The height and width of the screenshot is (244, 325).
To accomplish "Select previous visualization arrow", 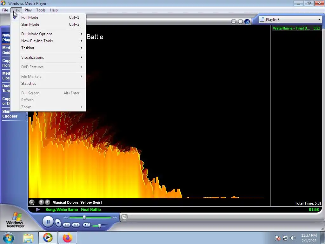I will [41, 202].
